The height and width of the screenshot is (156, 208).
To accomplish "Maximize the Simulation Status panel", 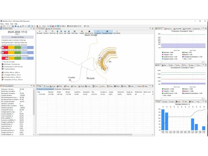I will point(34,28).
